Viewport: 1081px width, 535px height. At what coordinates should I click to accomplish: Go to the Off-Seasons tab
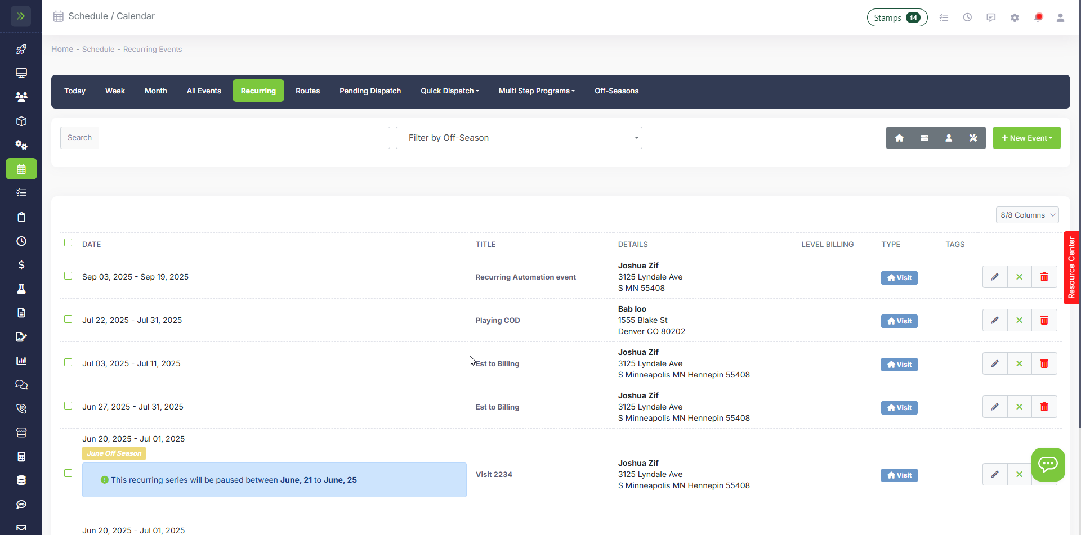617,91
